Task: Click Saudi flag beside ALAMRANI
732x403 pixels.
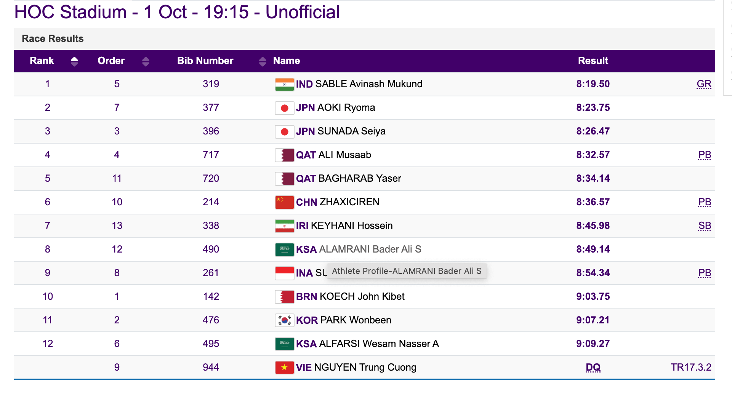Action: click(x=284, y=249)
